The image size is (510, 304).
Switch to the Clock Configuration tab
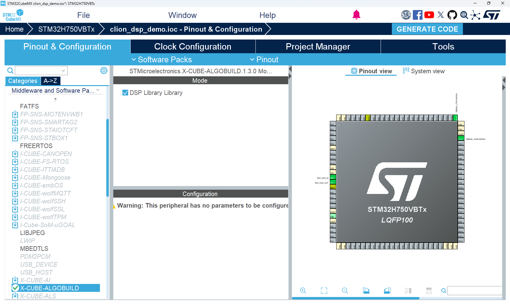tap(193, 46)
